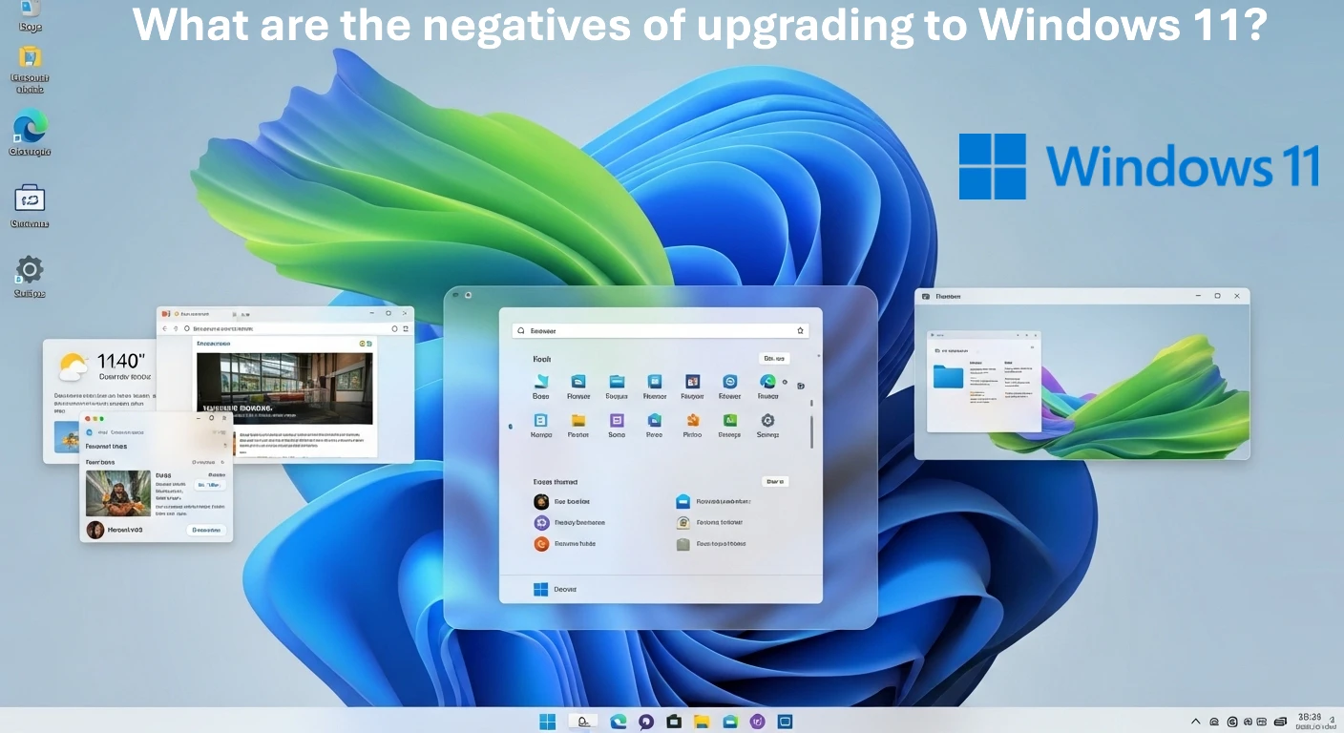Click the browser window address bar
This screenshot has height=733, width=1344.
coord(284,328)
